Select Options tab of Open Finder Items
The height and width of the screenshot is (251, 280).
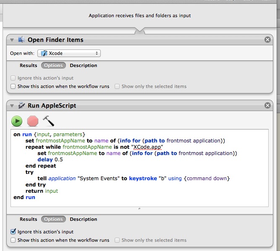53,65
